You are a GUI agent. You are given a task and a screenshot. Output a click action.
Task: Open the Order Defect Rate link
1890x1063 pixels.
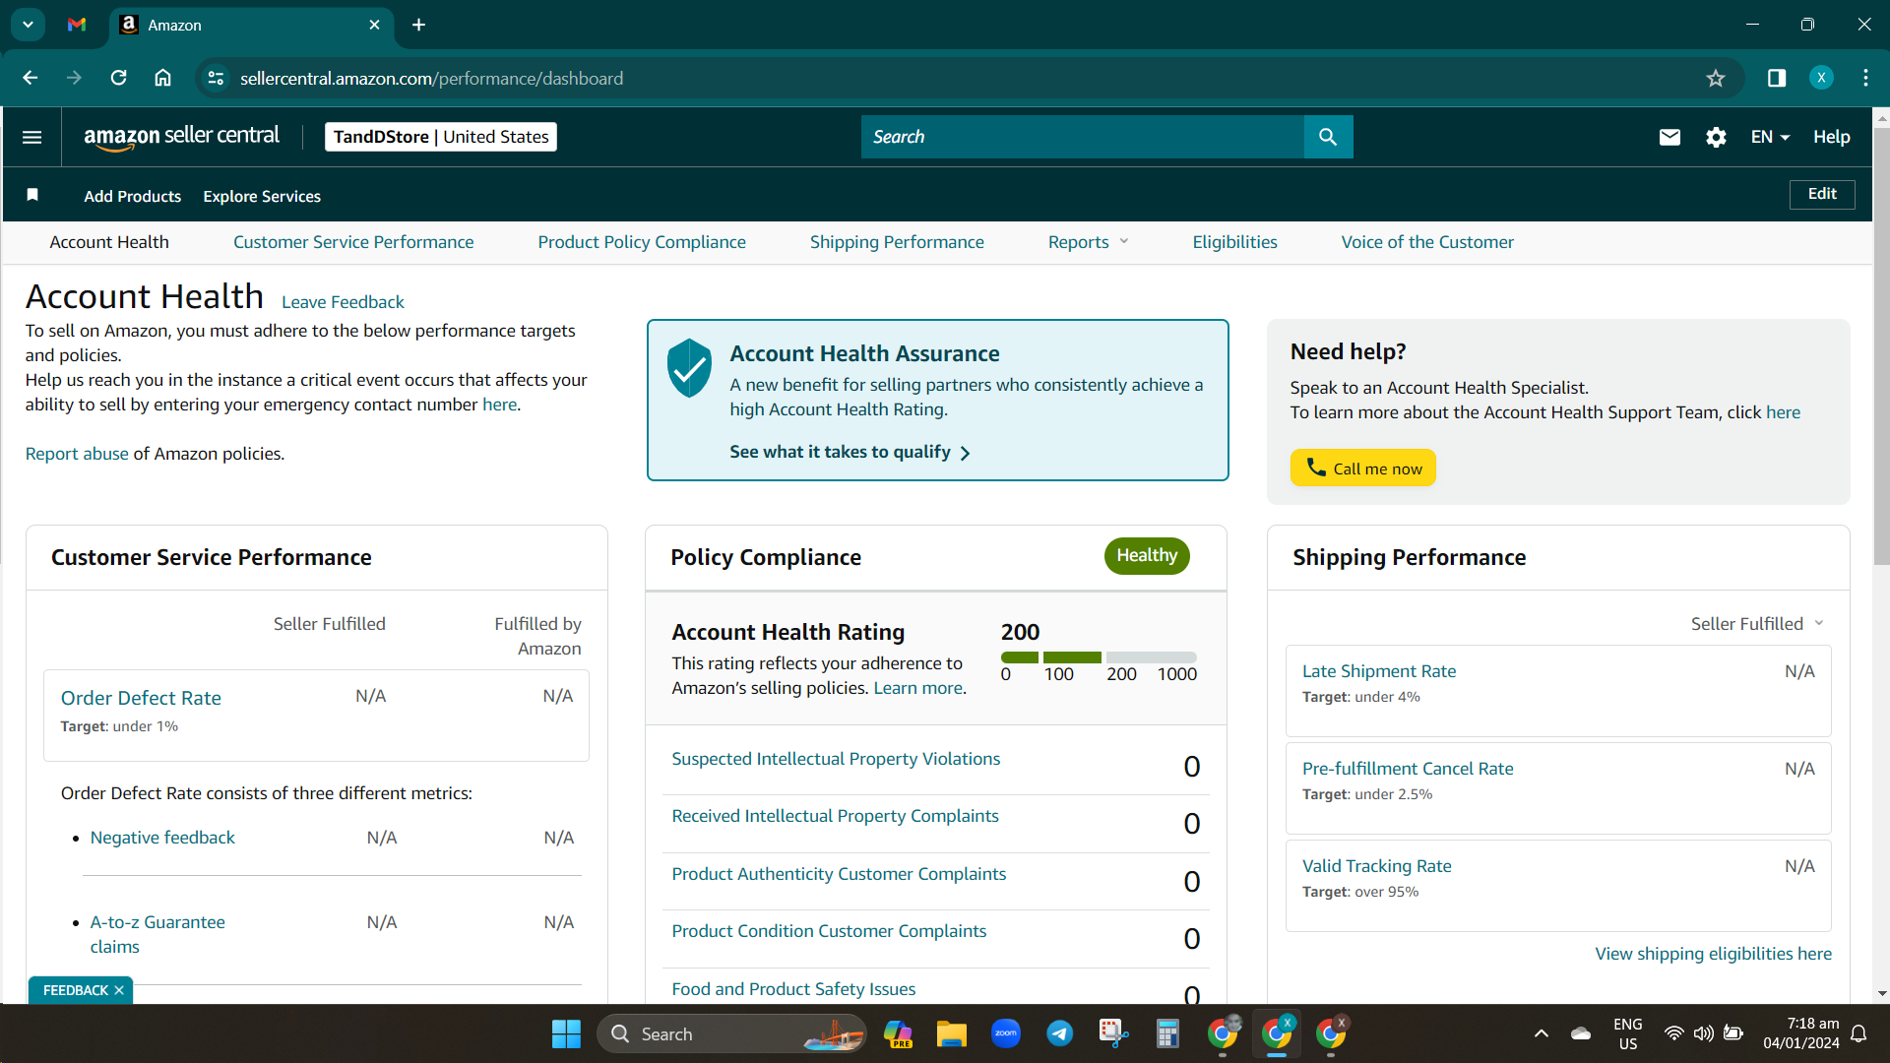[141, 698]
